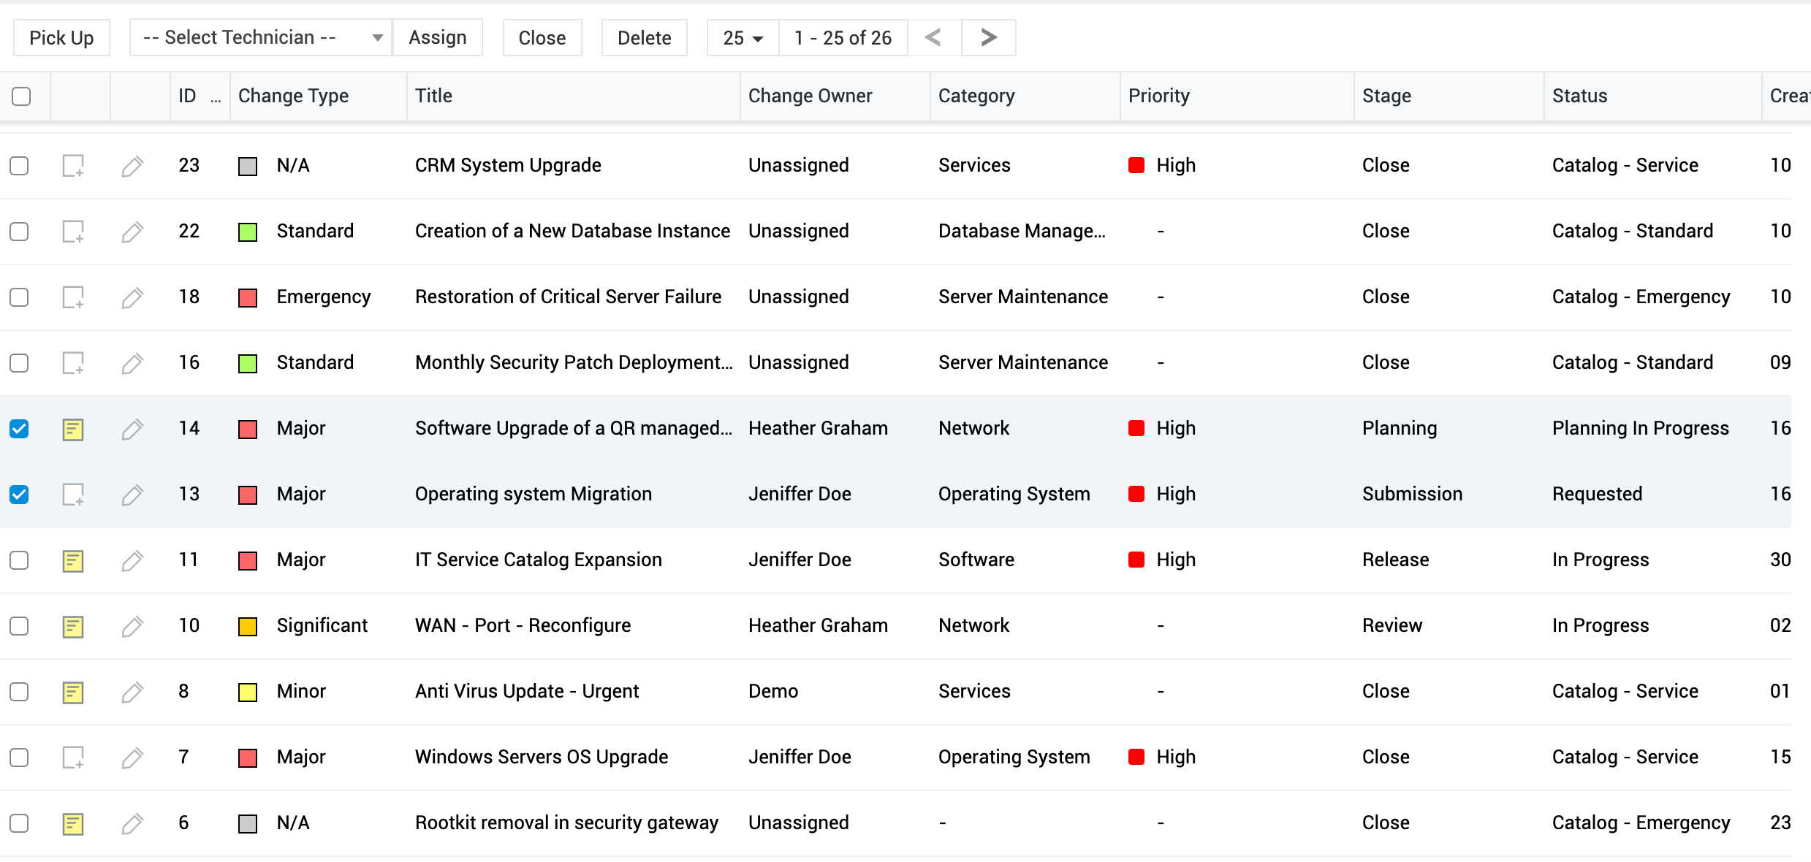Open notes icon for change 14
The width and height of the screenshot is (1811, 862).
73,429
